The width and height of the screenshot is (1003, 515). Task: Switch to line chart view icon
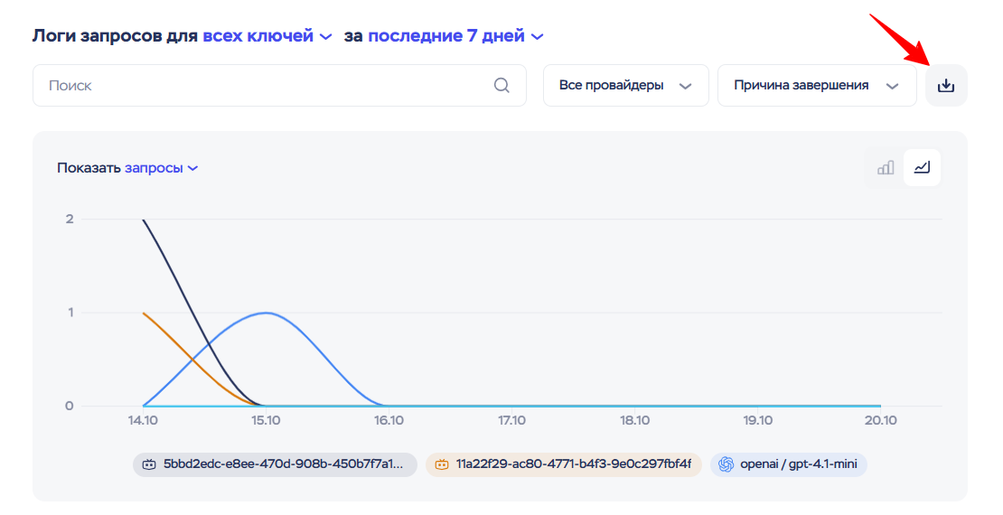click(922, 168)
